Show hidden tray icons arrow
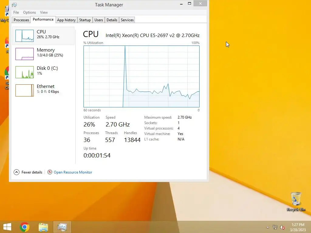This screenshot has width=311, height=233. 268,227
